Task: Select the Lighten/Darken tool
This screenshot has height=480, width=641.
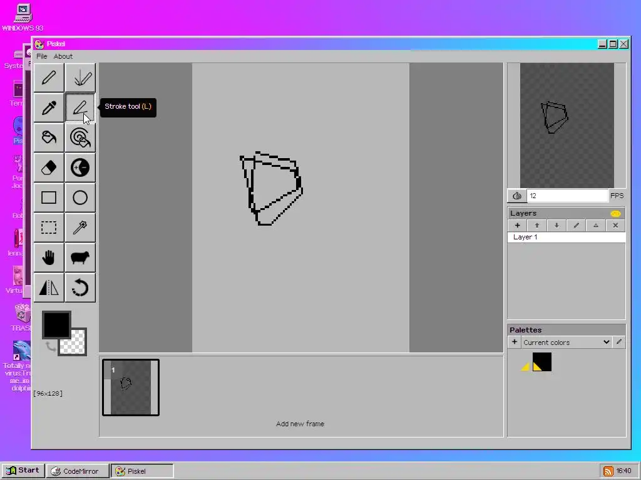Action: pos(80,167)
